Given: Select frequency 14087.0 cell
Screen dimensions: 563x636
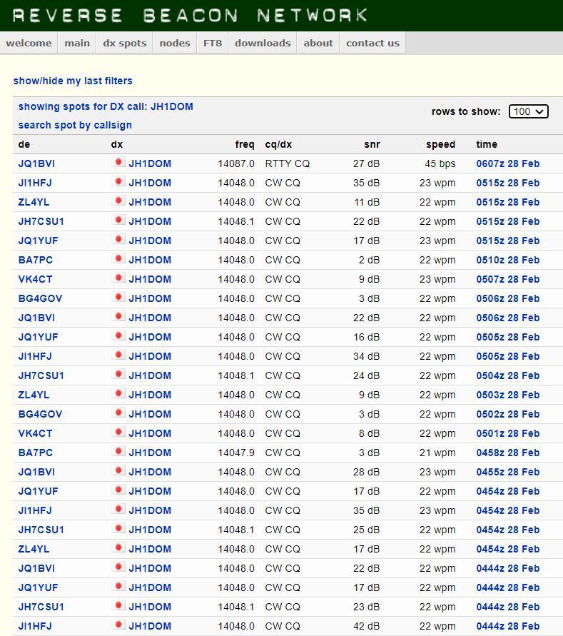Looking at the screenshot, I should [x=236, y=163].
